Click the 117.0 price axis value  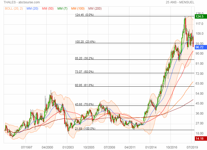pos(199,24)
